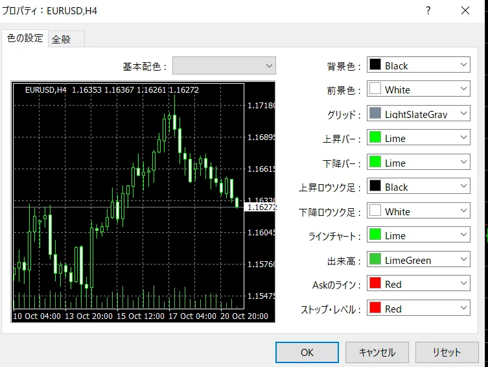Viewport: 488px width, 367px height.
Task: Click the 出来高 label
Action: [344, 261]
